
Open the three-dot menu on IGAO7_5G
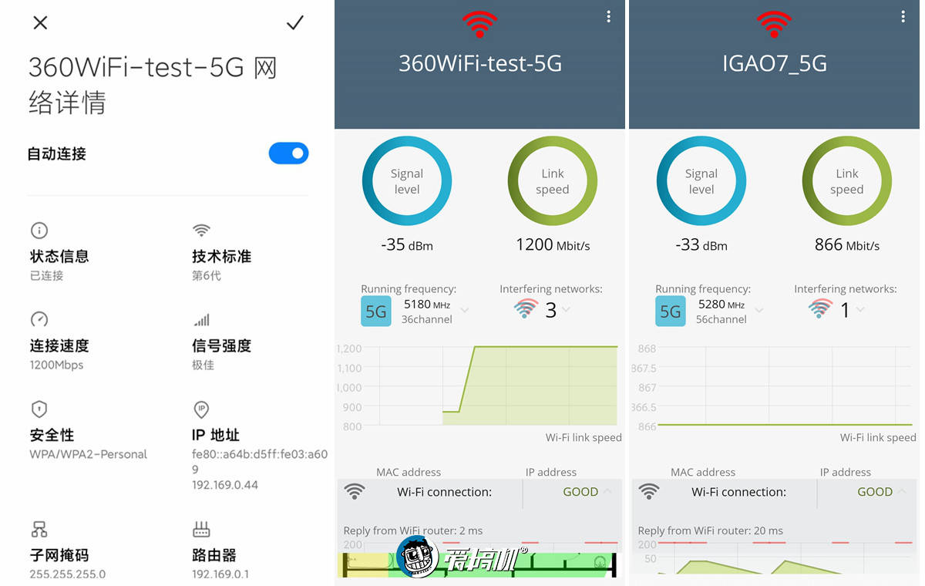tap(903, 16)
